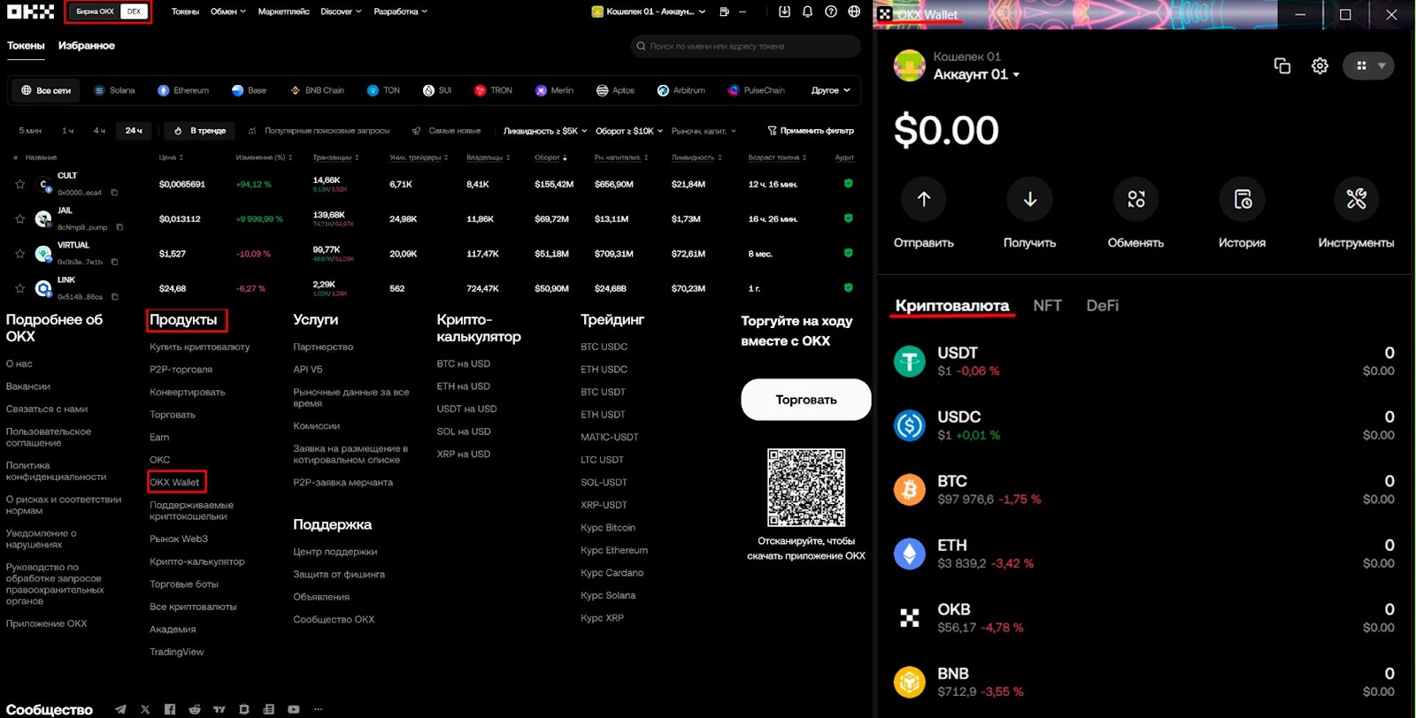Click the В тренде filter button
1416x718 pixels.
click(x=200, y=131)
